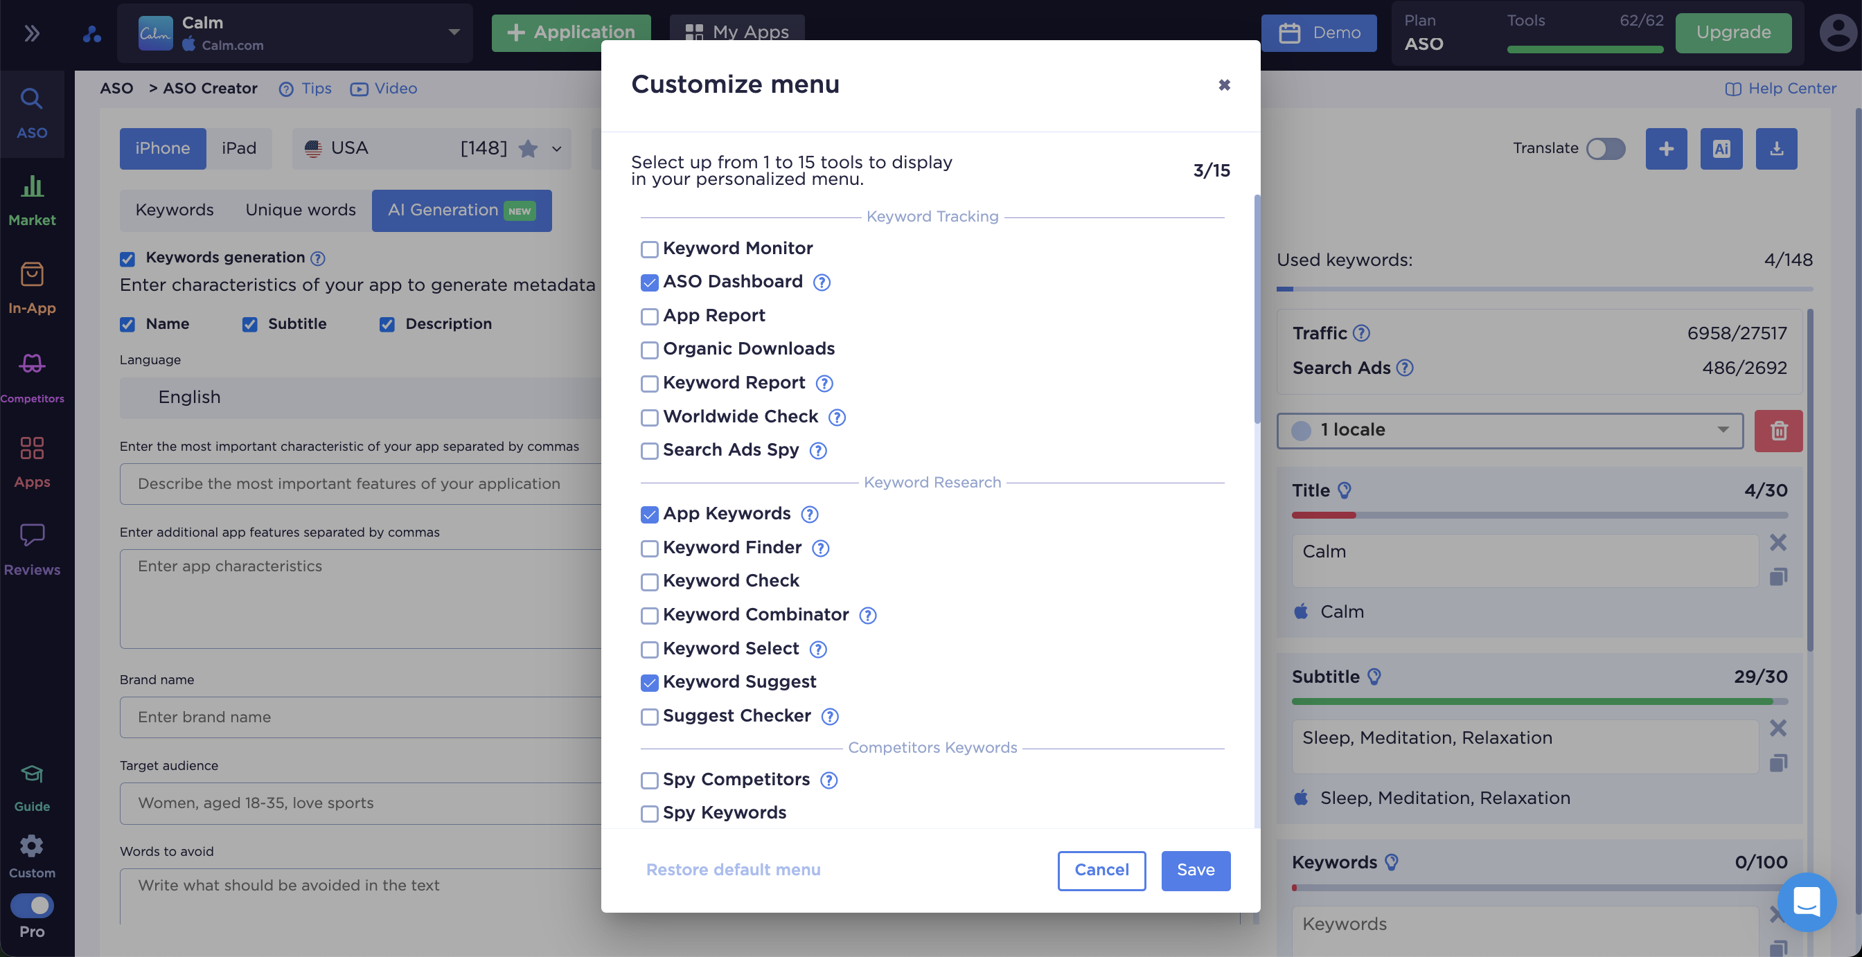This screenshot has height=957, width=1862.
Task: Delete locale with red trash icon
Action: click(1778, 431)
